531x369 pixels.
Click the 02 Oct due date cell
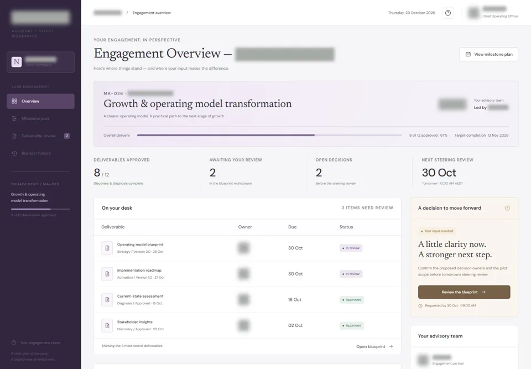click(x=295, y=326)
